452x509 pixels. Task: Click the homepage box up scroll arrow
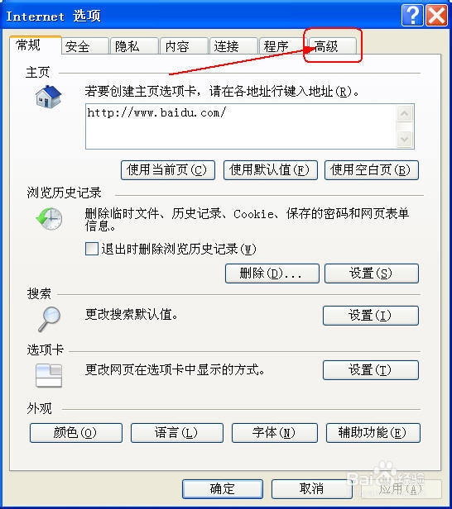pos(405,114)
